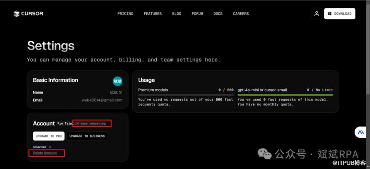Collapse the Advanced section
370x169 pixels.
42,147
